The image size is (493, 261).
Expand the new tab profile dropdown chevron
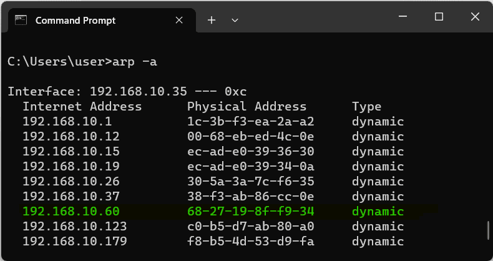coord(235,20)
